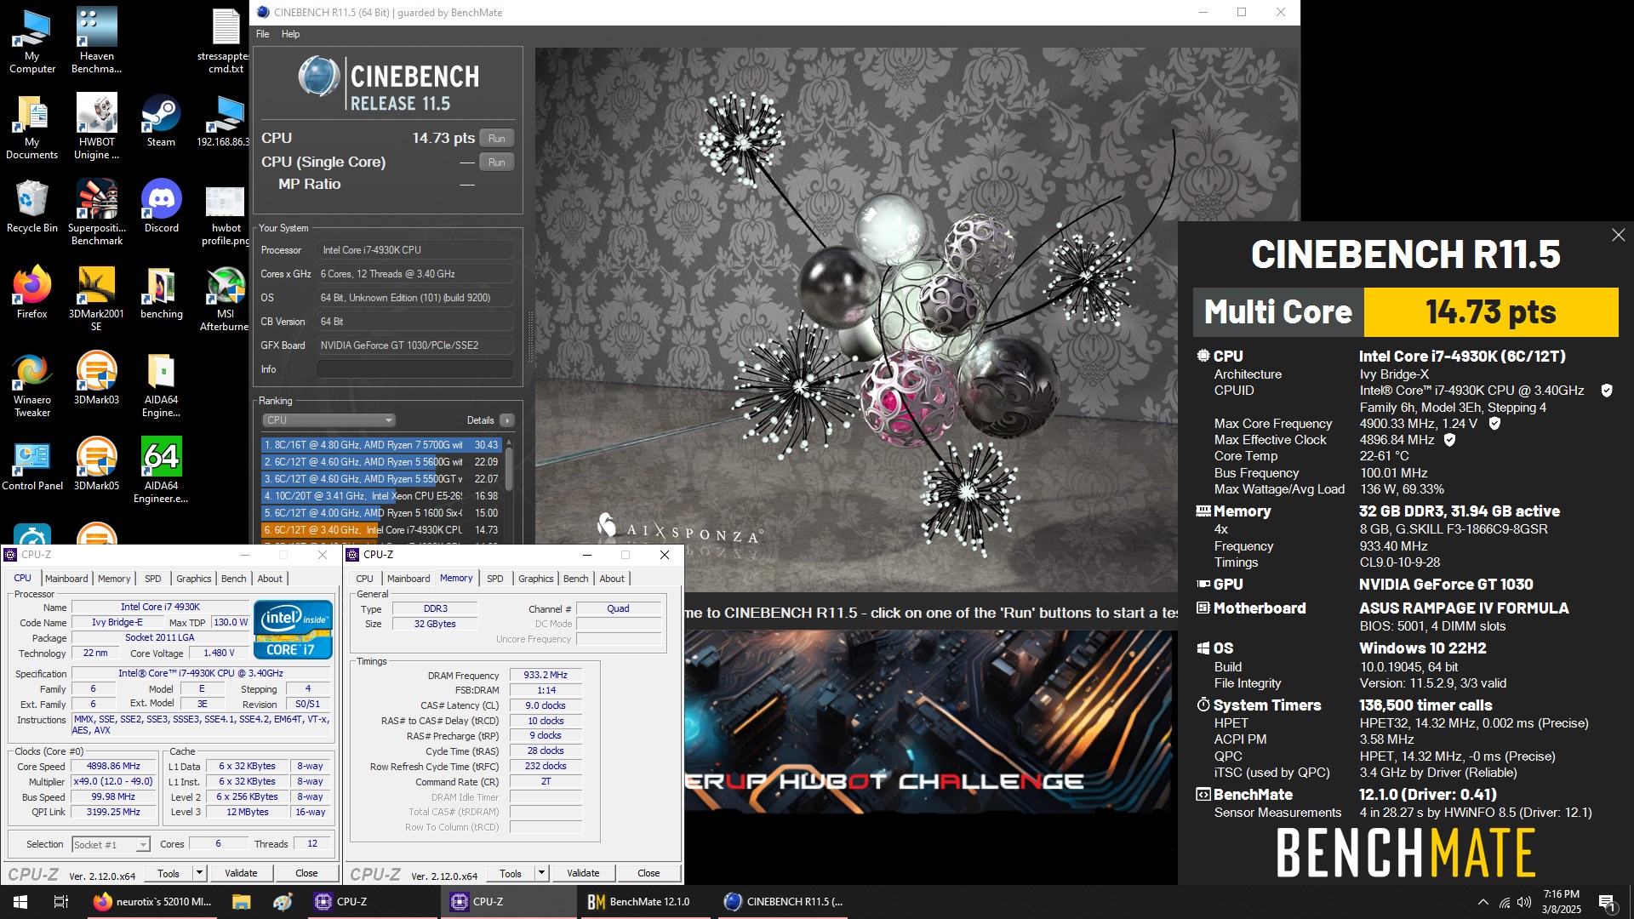Open My Computer desktop icon
The height and width of the screenshot is (919, 1634).
(x=31, y=40)
